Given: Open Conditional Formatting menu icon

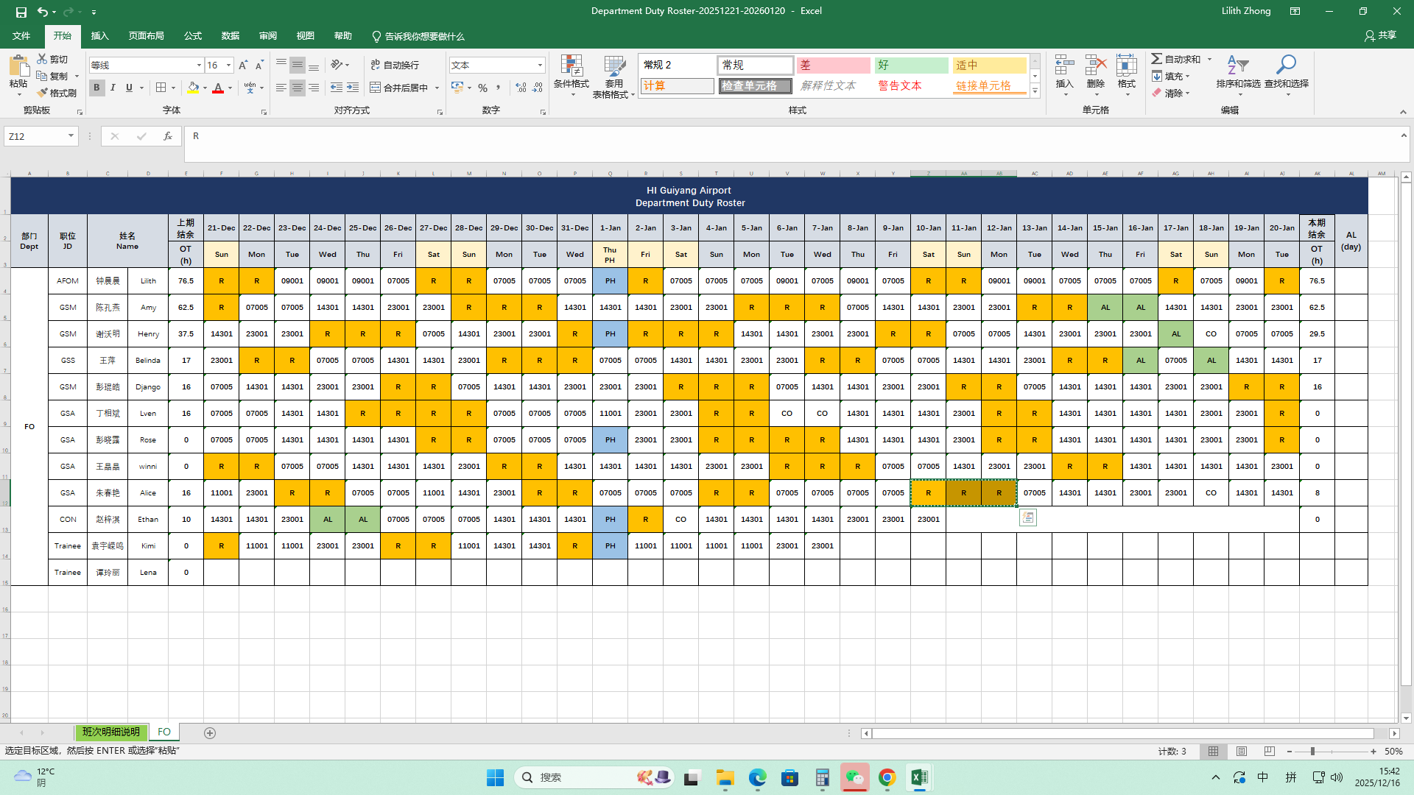Looking at the screenshot, I should [571, 66].
